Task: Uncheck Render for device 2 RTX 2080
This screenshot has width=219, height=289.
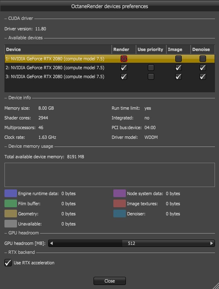Action: pos(124,68)
